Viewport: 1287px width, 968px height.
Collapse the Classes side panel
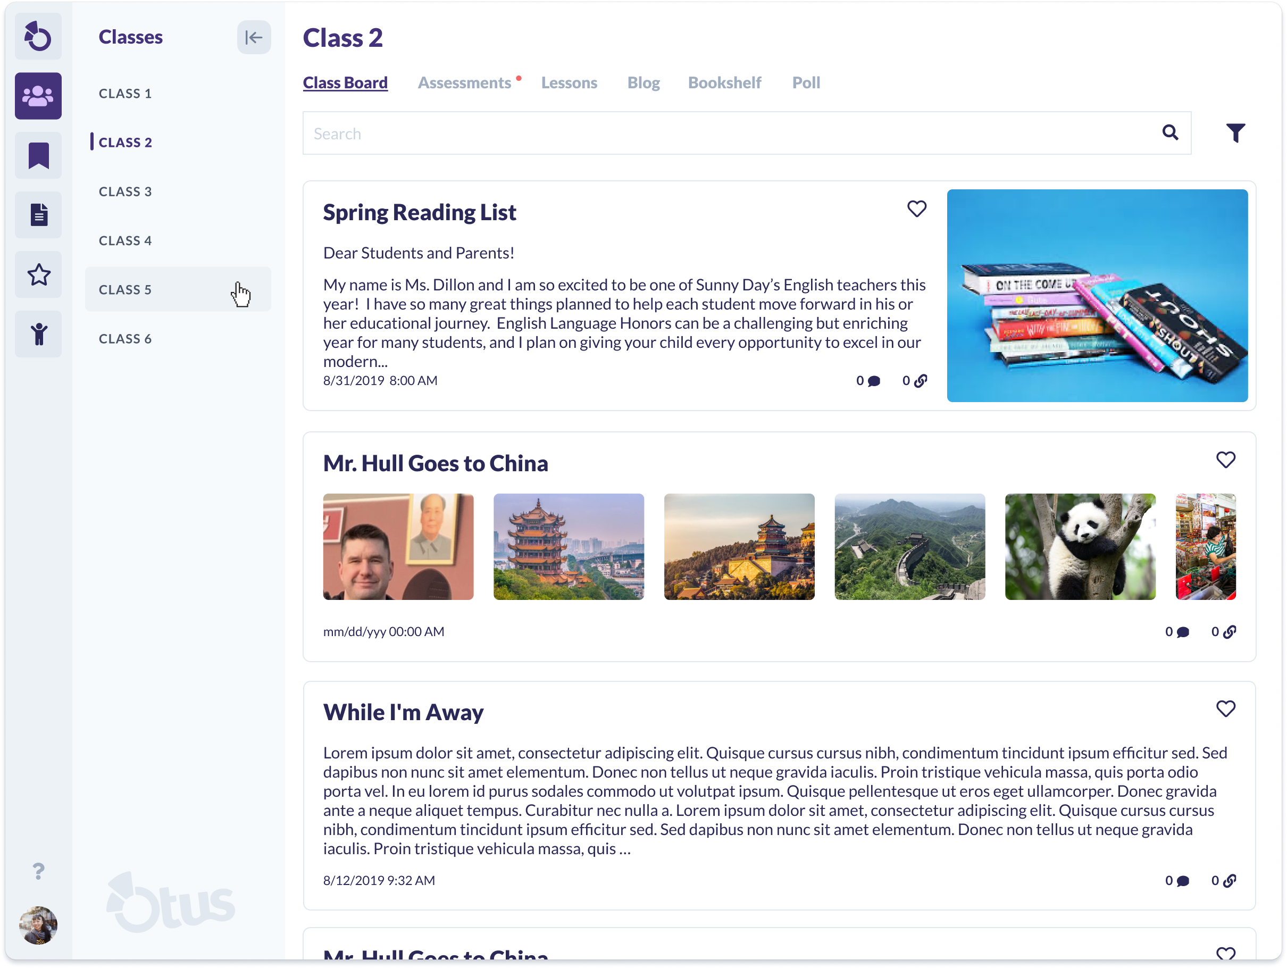(254, 37)
